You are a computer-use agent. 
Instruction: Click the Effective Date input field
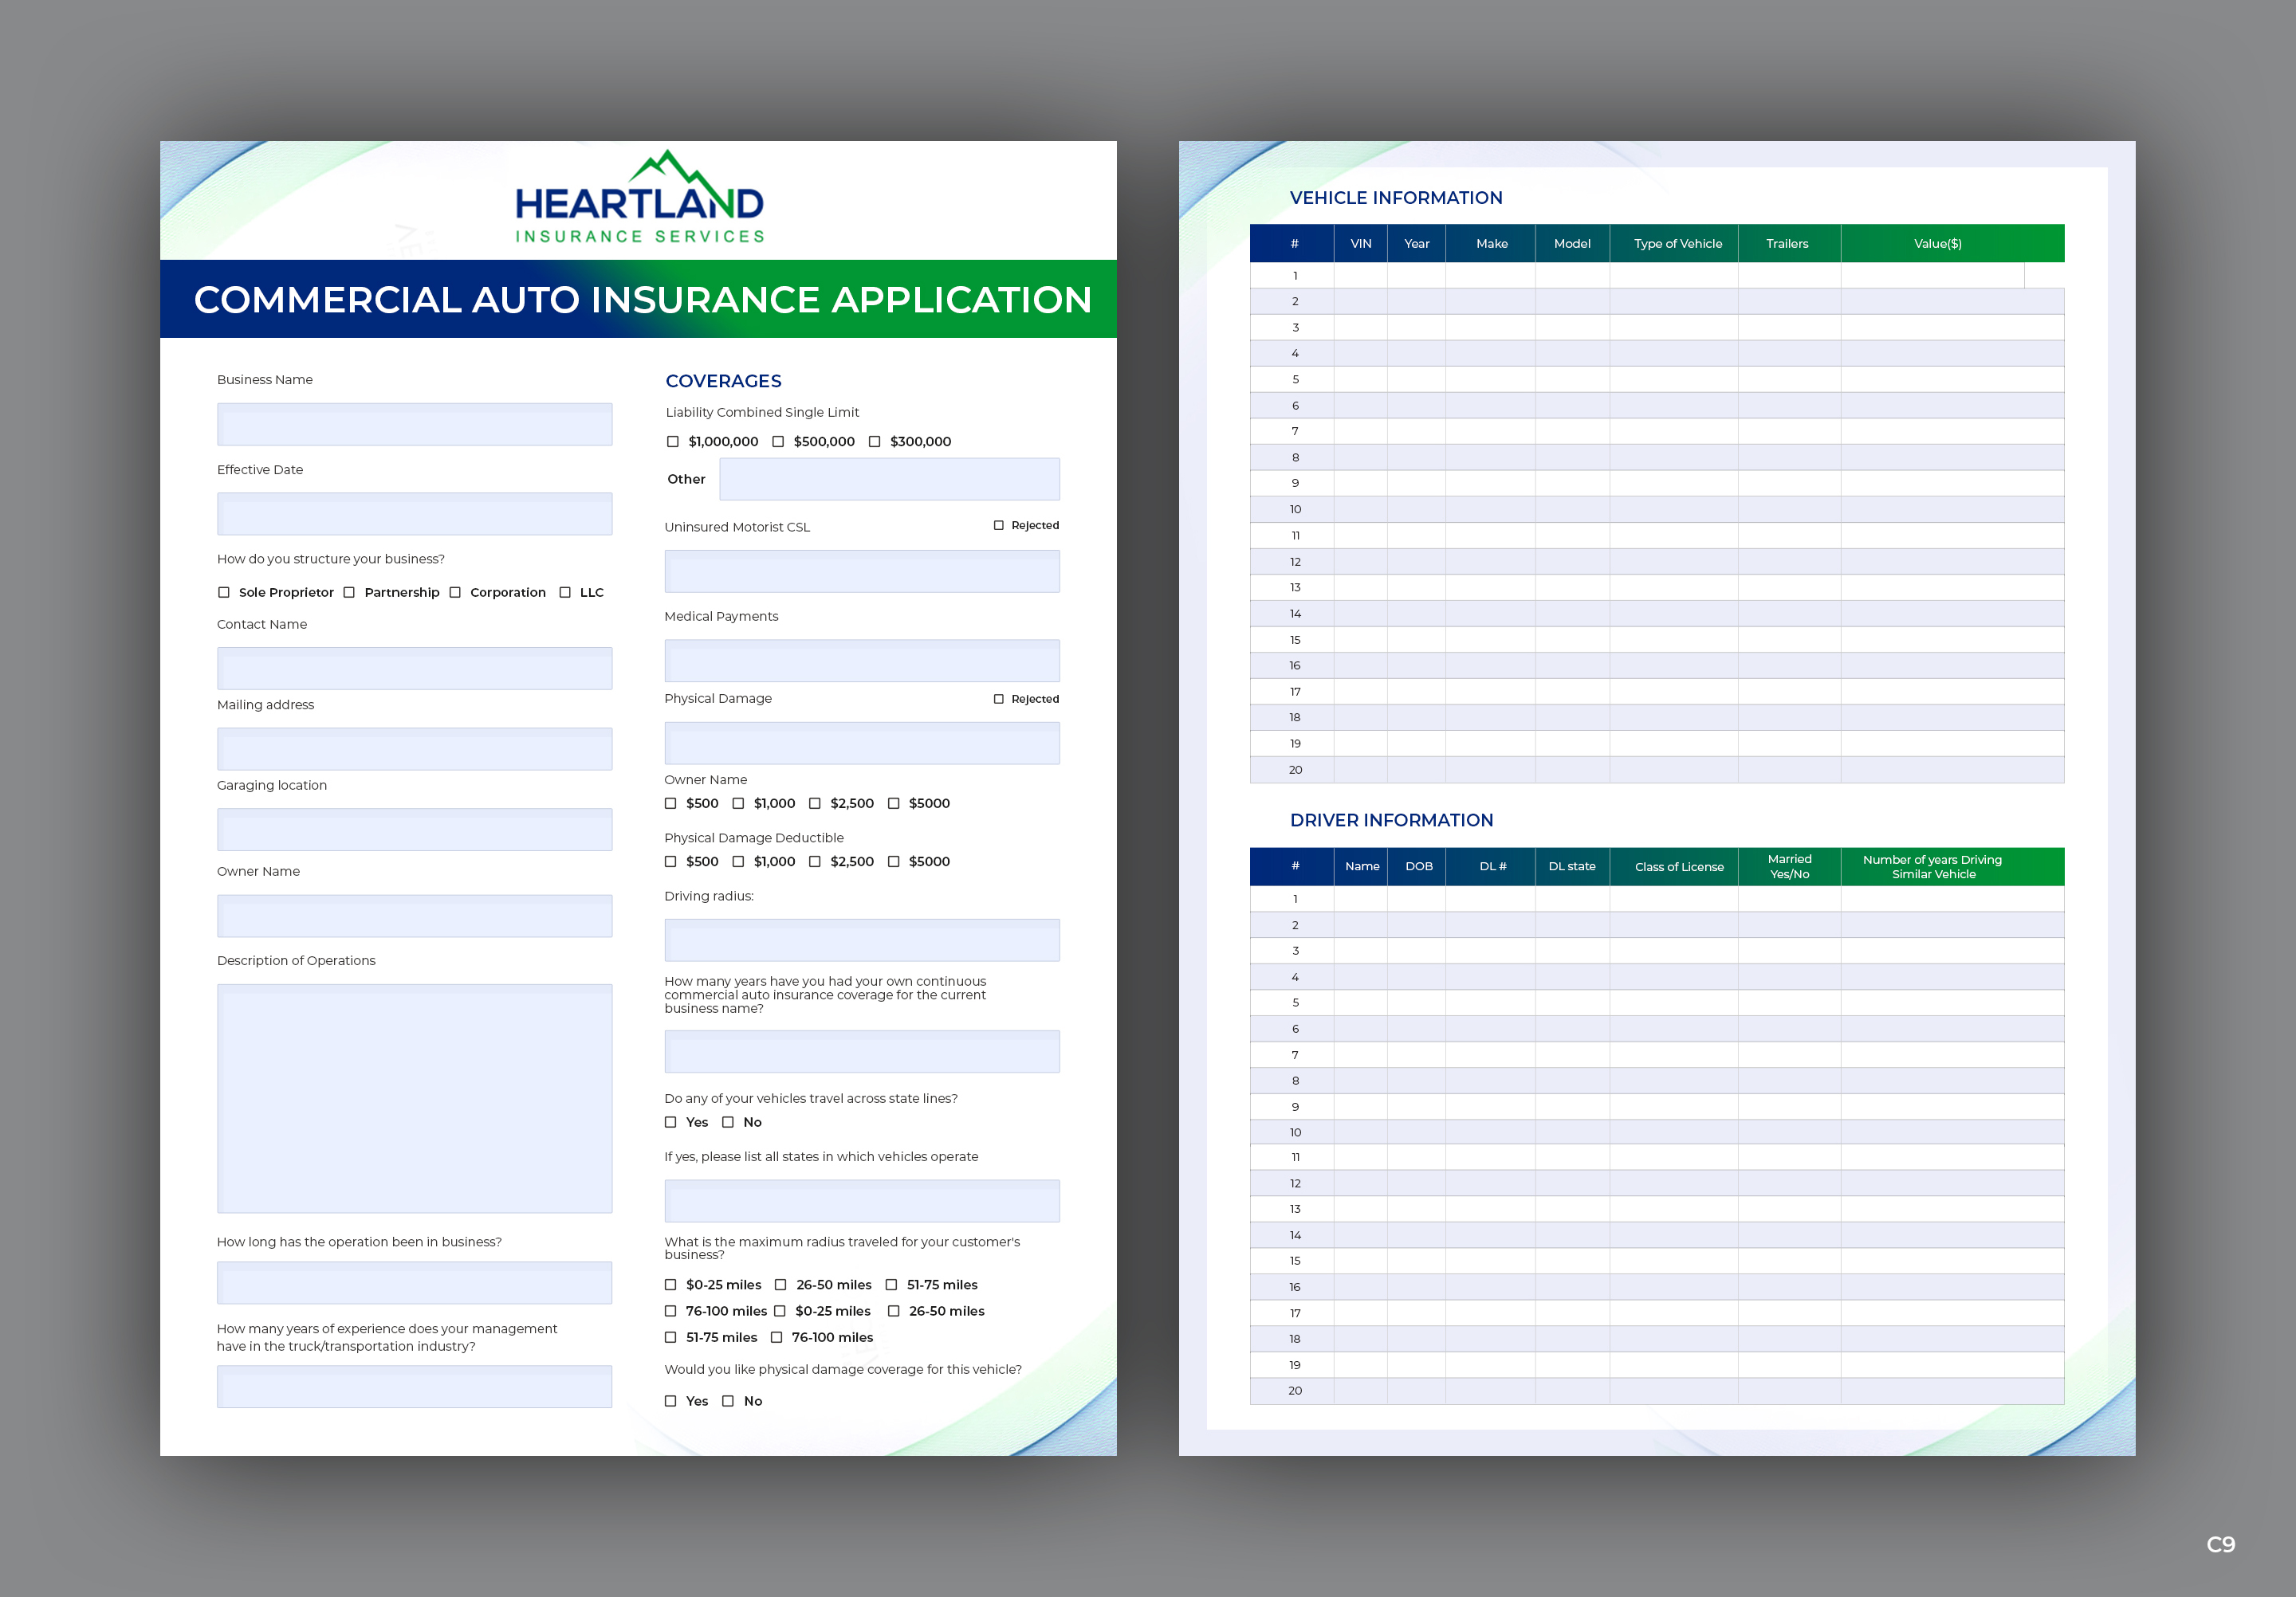414,514
